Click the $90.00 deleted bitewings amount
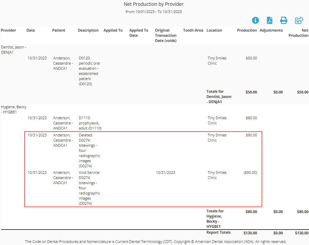 pos(251,135)
